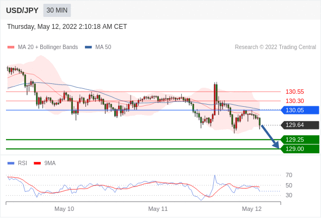Select the 129.00 green support tag
Screen dimensions: 321x218
click(x=300, y=149)
